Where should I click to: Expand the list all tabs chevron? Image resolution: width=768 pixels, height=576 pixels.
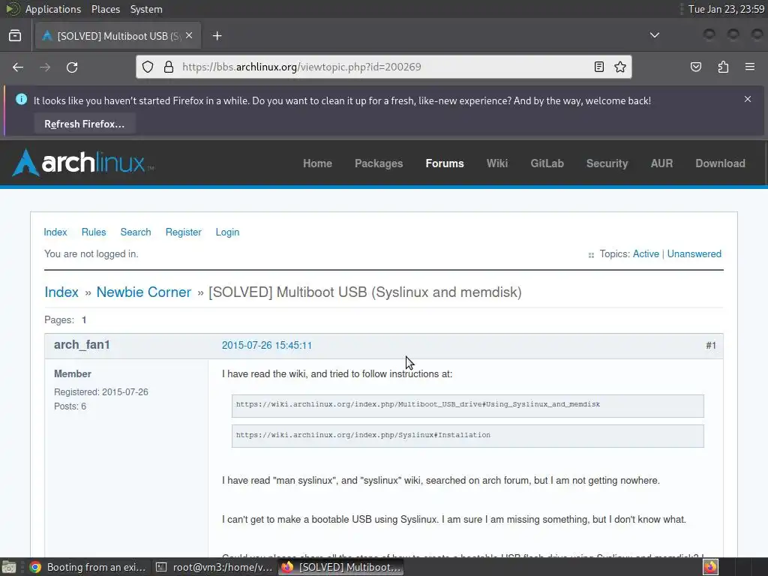coord(654,35)
